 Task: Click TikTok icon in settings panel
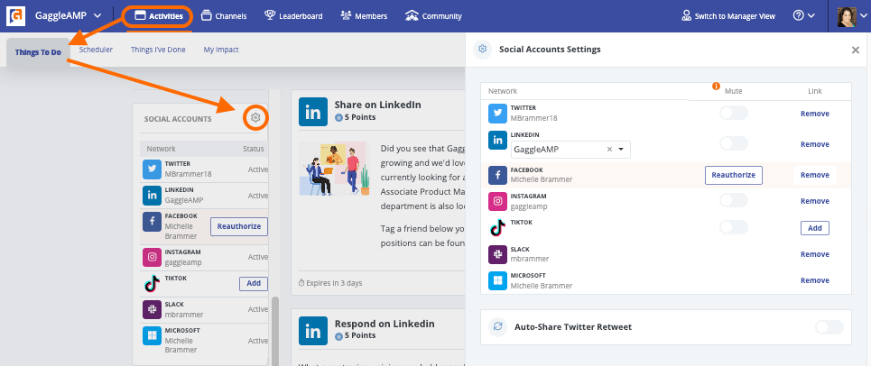pos(497,227)
